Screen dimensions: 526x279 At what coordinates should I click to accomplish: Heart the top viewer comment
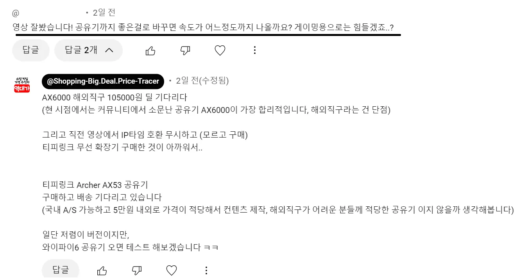[x=220, y=50]
